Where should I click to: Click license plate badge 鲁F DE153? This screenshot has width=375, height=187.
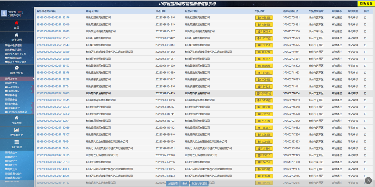point(264,45)
